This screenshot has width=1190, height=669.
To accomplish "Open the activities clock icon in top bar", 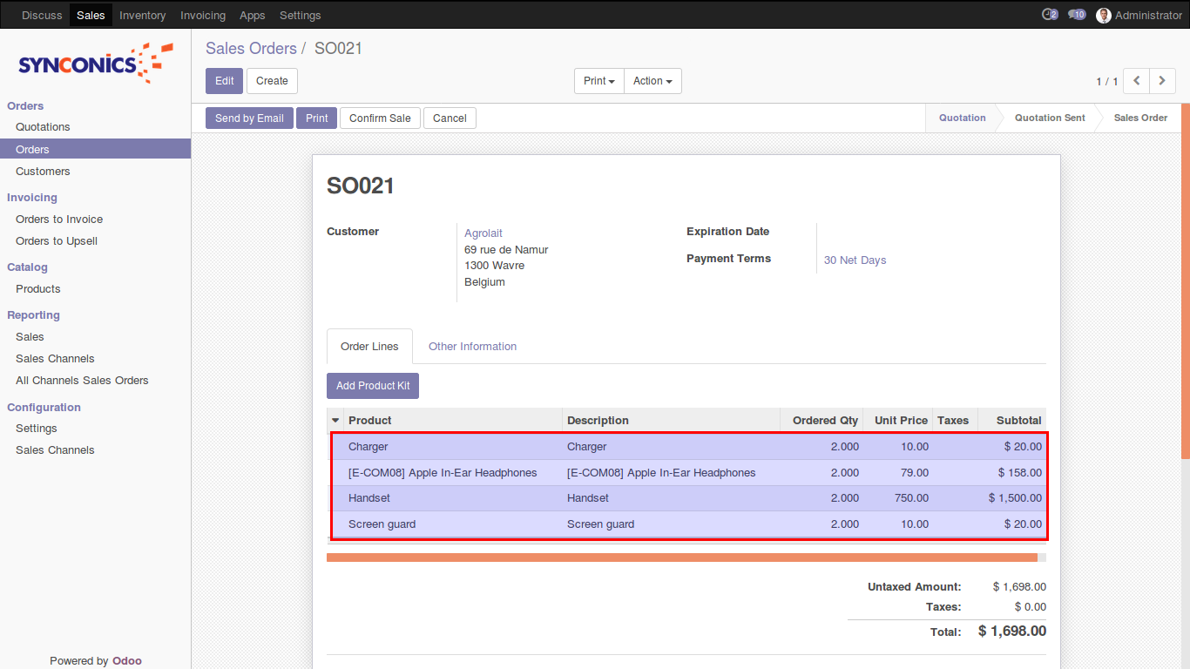I will [x=1049, y=15].
